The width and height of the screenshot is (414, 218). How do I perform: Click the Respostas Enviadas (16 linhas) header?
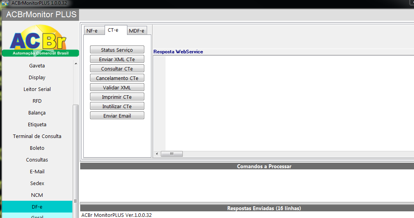pyautogui.click(x=247, y=208)
